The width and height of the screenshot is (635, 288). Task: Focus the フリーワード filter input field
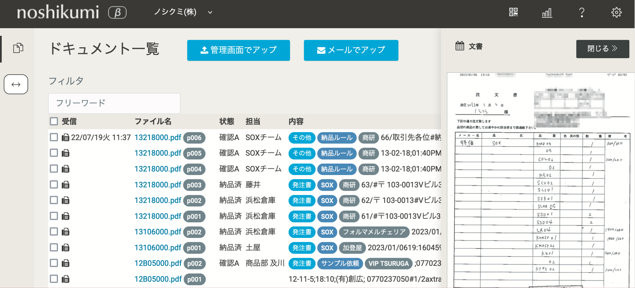coord(114,103)
